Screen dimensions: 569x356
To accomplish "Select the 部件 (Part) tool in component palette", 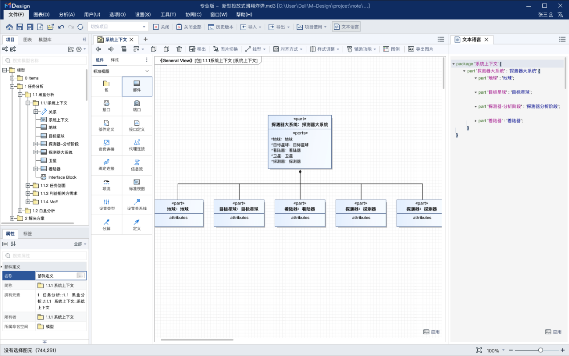I will tap(137, 86).
